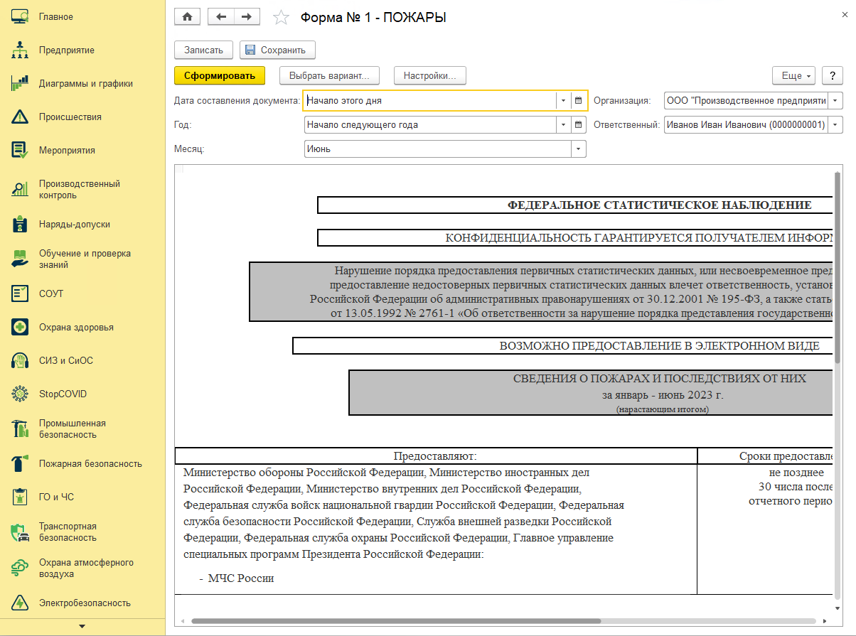Expand the Ответственный dropdown
The width and height of the screenshot is (856, 636).
click(x=835, y=125)
